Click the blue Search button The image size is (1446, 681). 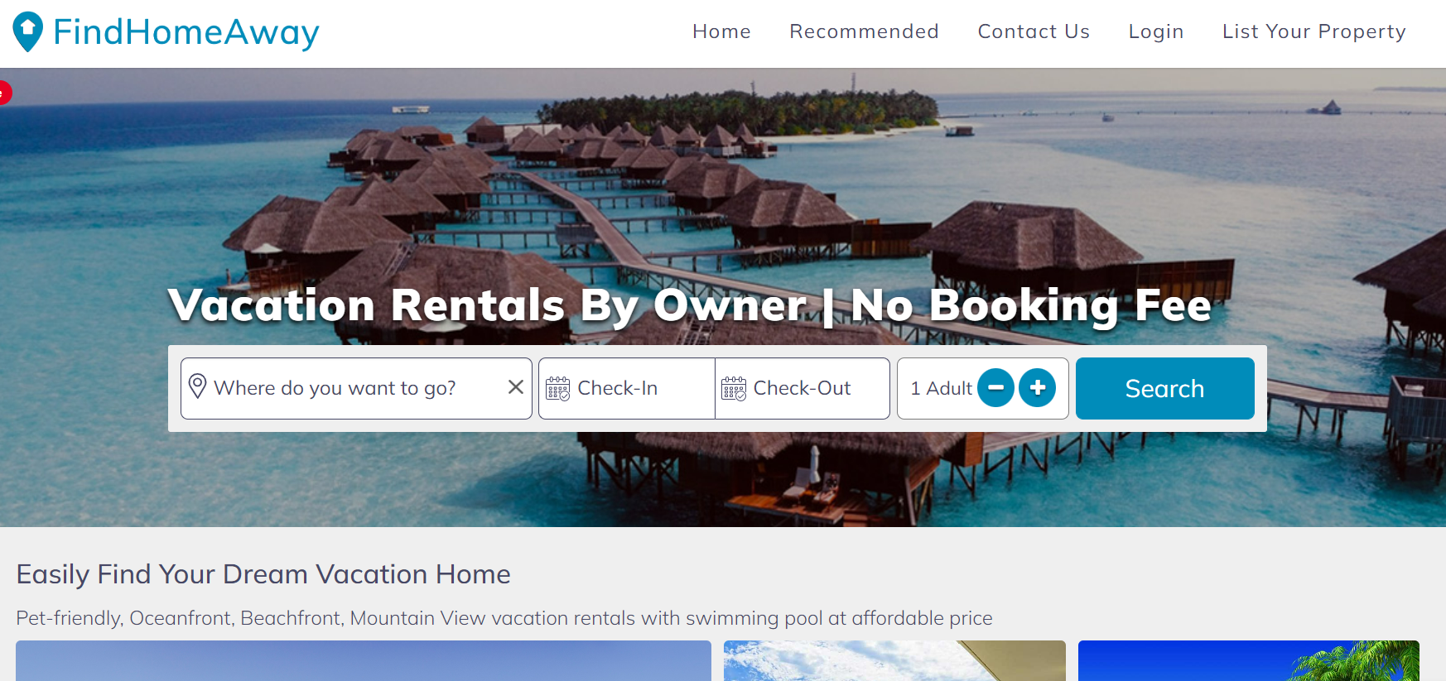[x=1164, y=388]
